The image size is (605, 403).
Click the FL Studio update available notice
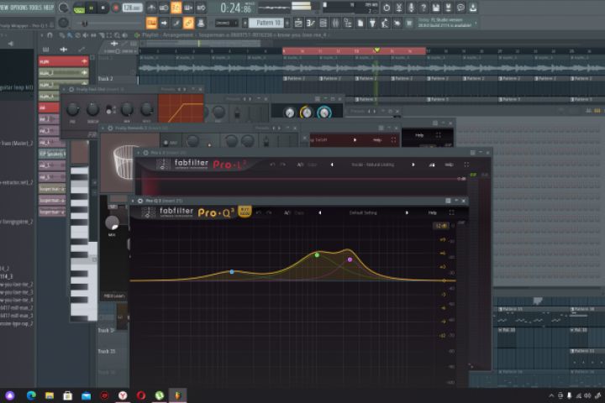(445, 23)
